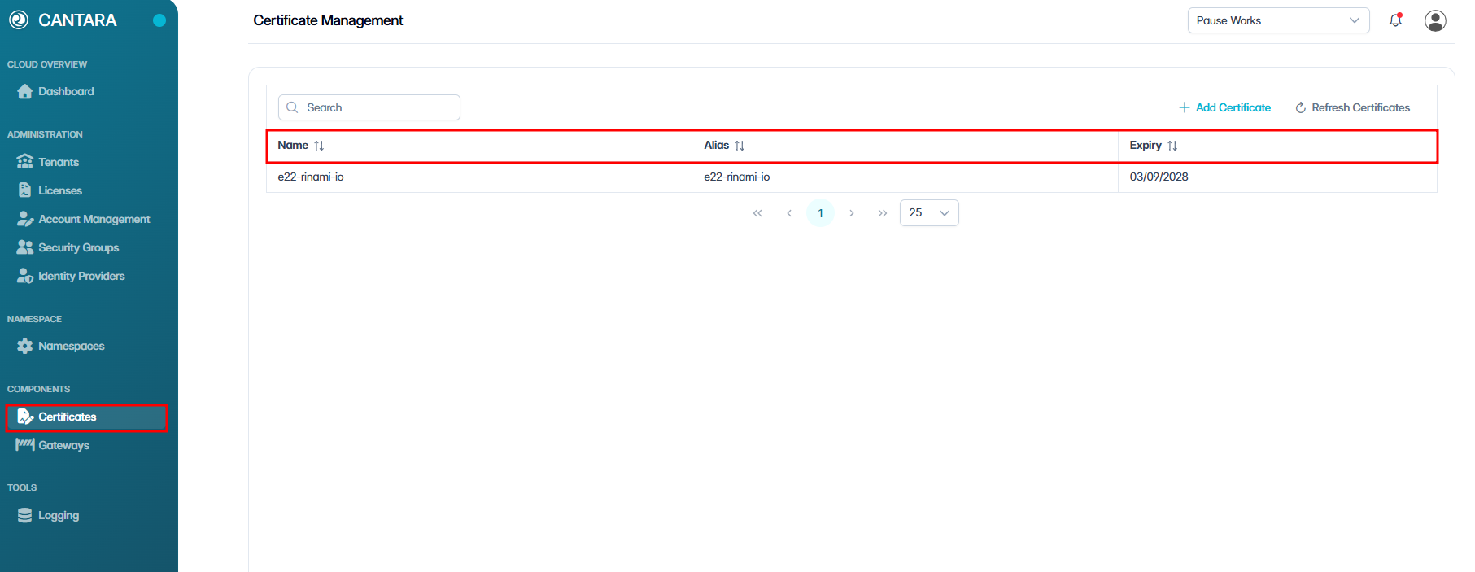Viewport: 1475px width, 572px height.
Task: Go to next page chevron
Action: coord(852,213)
